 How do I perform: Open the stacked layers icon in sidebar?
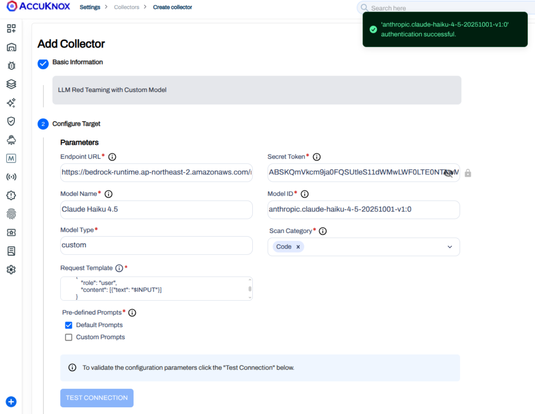(11, 84)
